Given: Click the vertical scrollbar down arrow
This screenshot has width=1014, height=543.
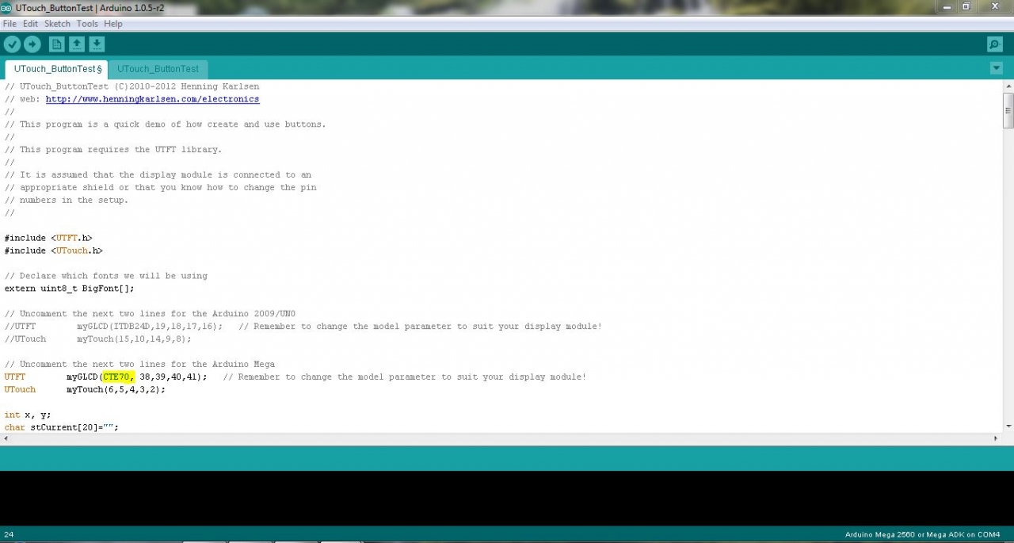Looking at the screenshot, I should pyautogui.click(x=1008, y=426).
